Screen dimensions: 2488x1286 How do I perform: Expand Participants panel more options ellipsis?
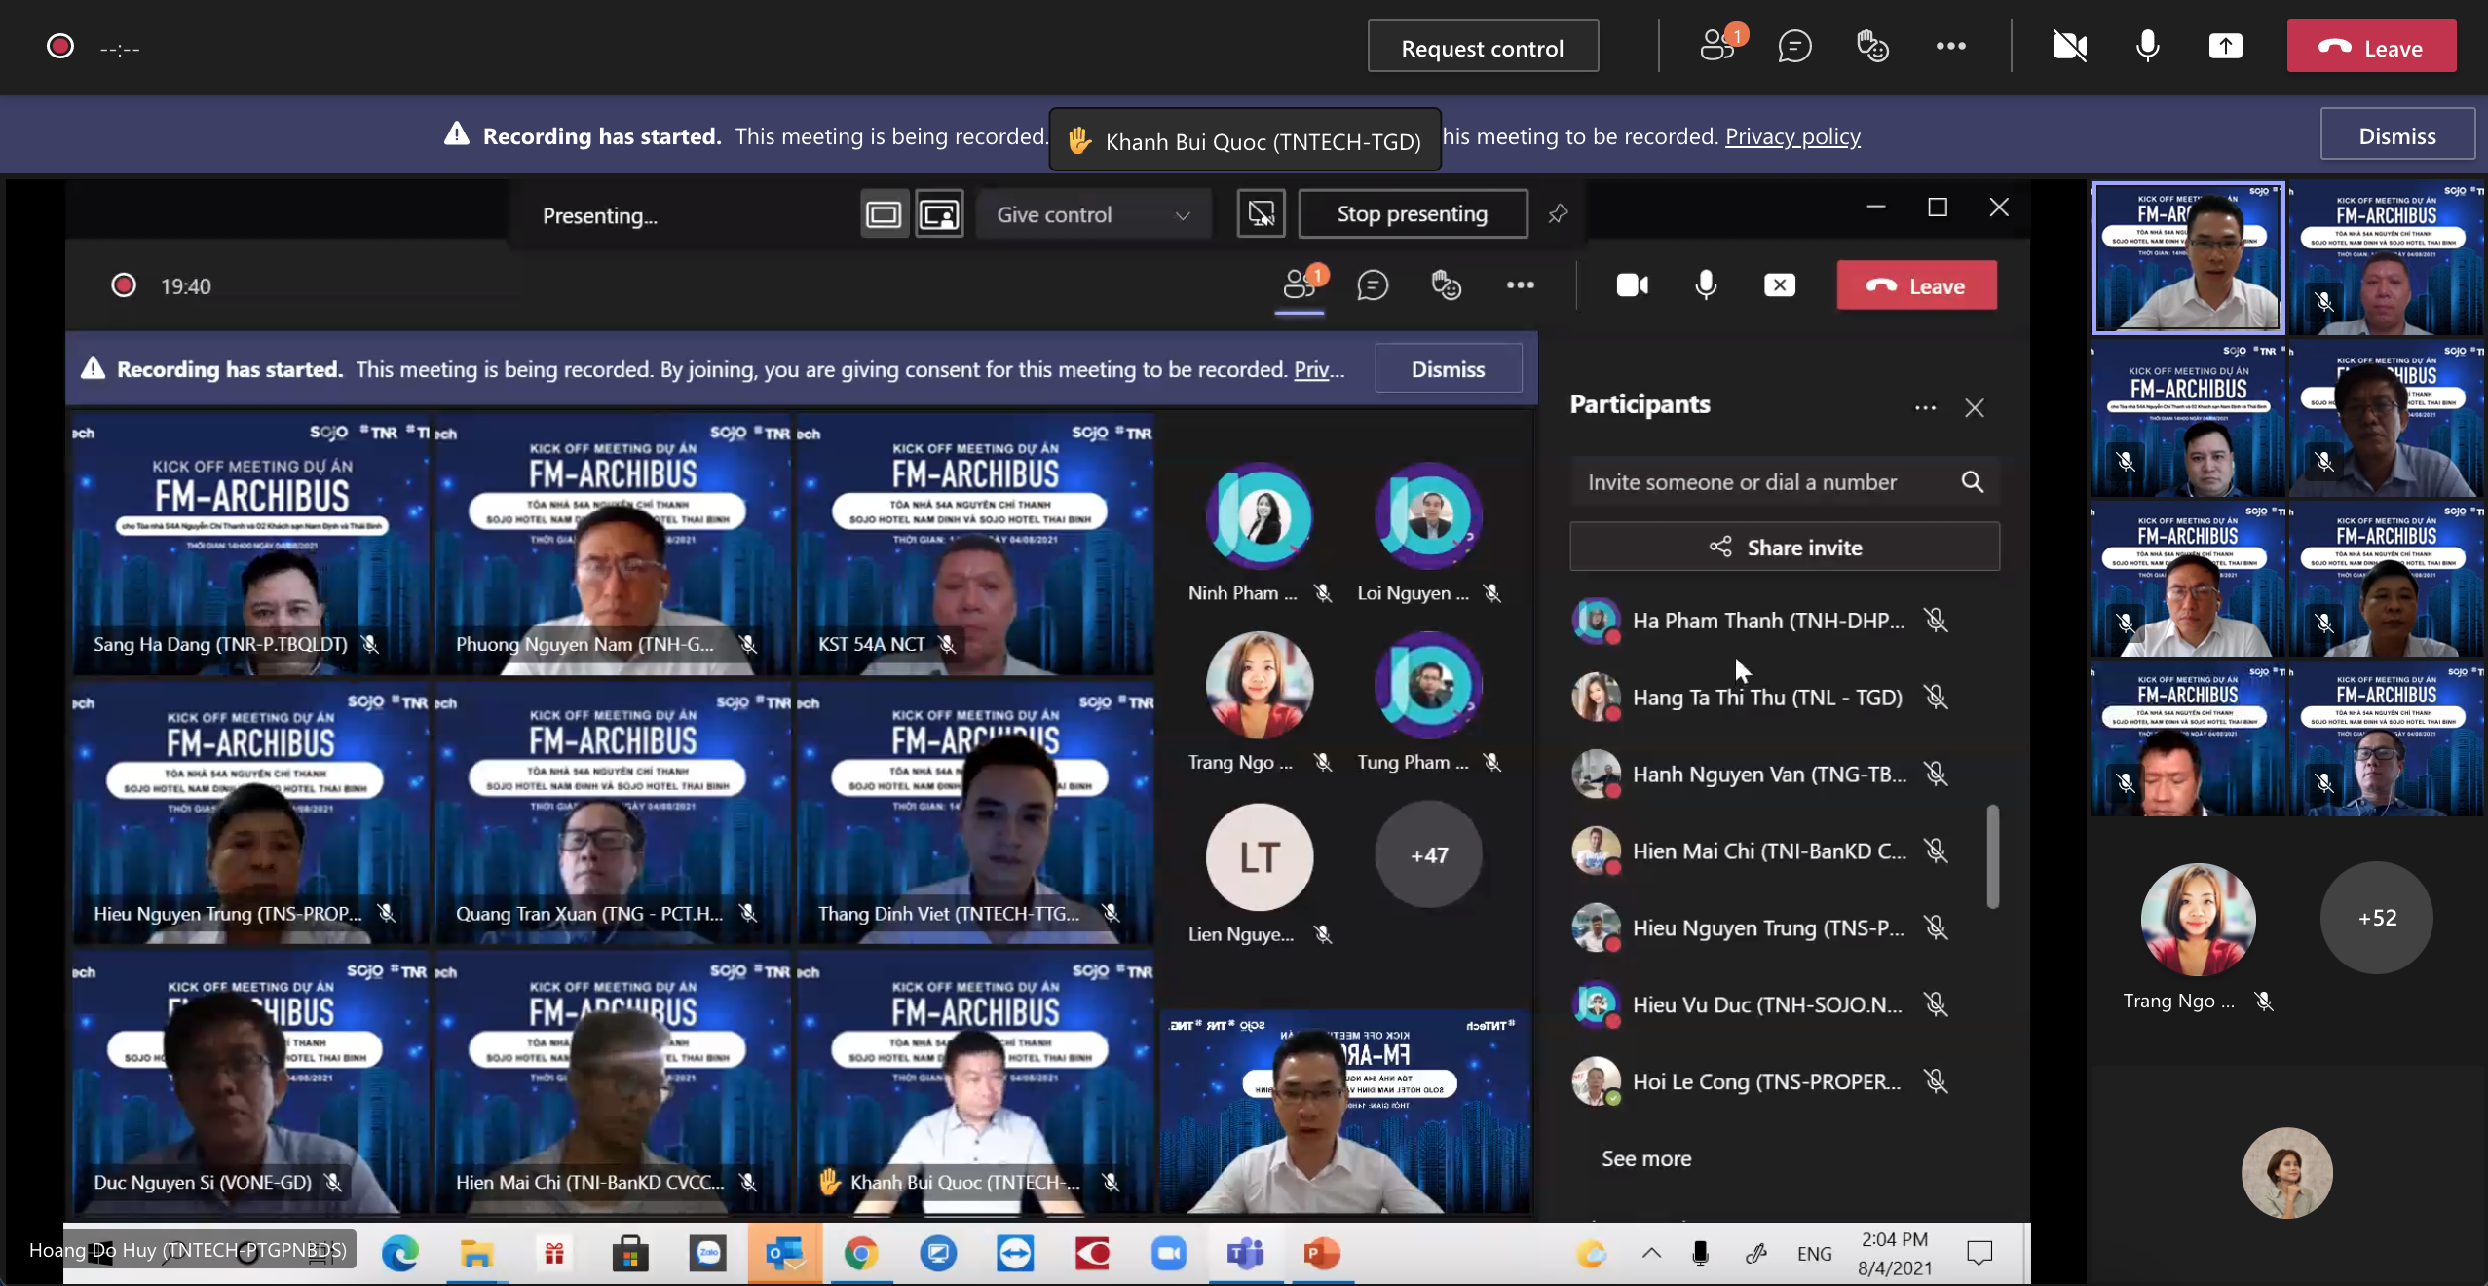click(1924, 408)
